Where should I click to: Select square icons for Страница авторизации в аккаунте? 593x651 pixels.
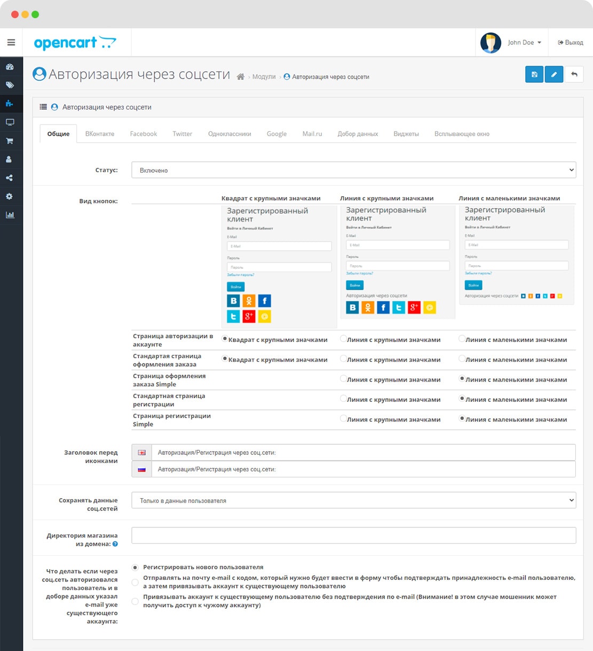pyautogui.click(x=225, y=339)
